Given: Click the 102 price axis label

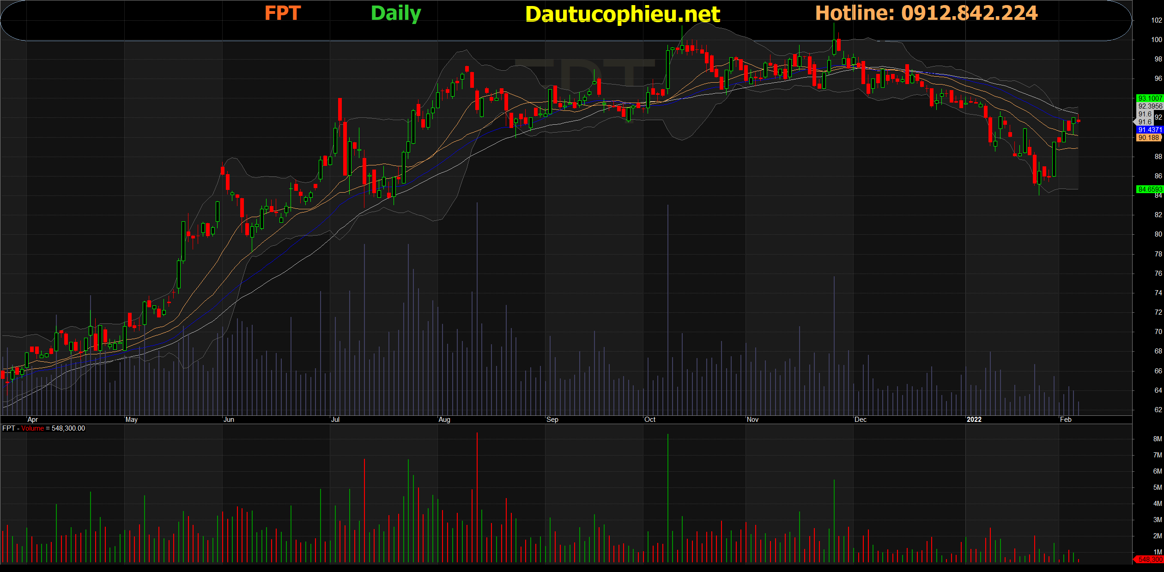Looking at the screenshot, I should tap(1157, 20).
